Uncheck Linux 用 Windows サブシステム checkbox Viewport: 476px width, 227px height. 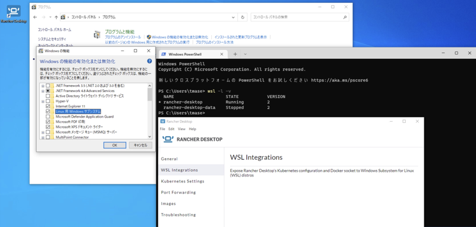pyautogui.click(x=48, y=112)
